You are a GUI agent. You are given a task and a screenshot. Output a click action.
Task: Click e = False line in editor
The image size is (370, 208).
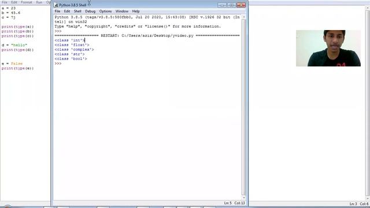[12, 64]
